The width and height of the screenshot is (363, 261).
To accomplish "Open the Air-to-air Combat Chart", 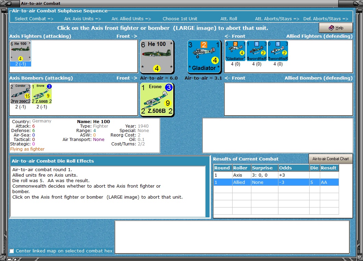I will pyautogui.click(x=330, y=159).
